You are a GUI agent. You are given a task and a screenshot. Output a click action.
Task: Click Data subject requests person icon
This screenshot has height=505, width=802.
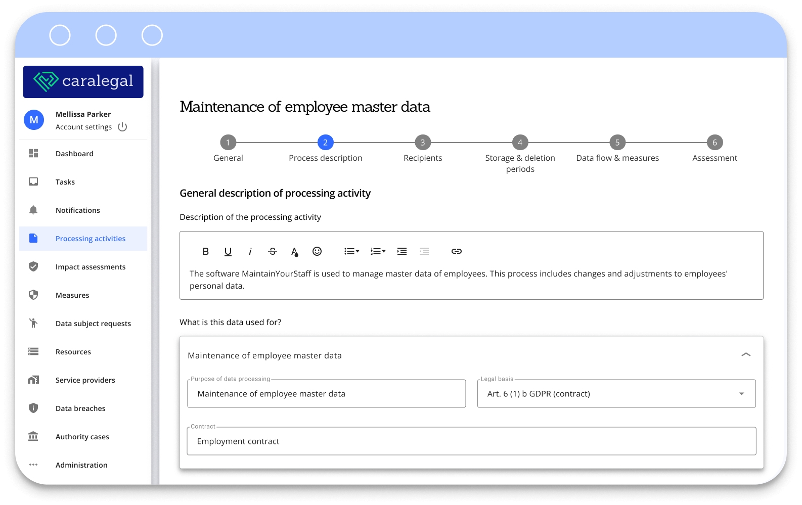point(33,323)
